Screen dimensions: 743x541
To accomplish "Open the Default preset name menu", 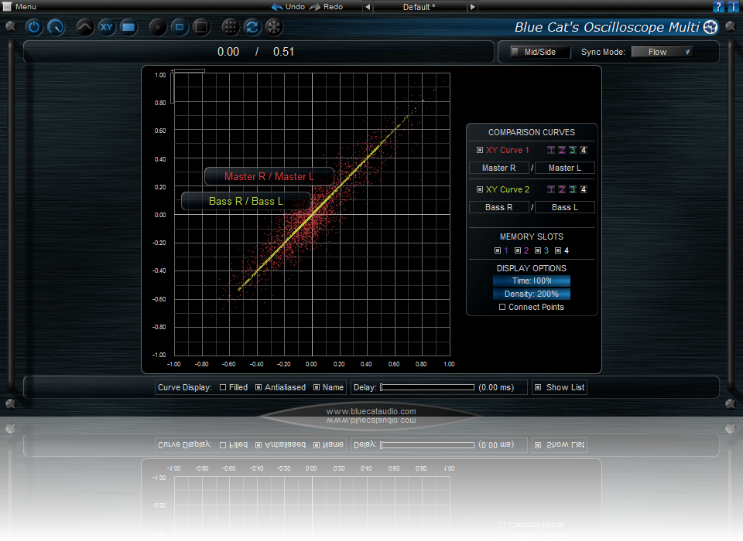I will [x=420, y=7].
